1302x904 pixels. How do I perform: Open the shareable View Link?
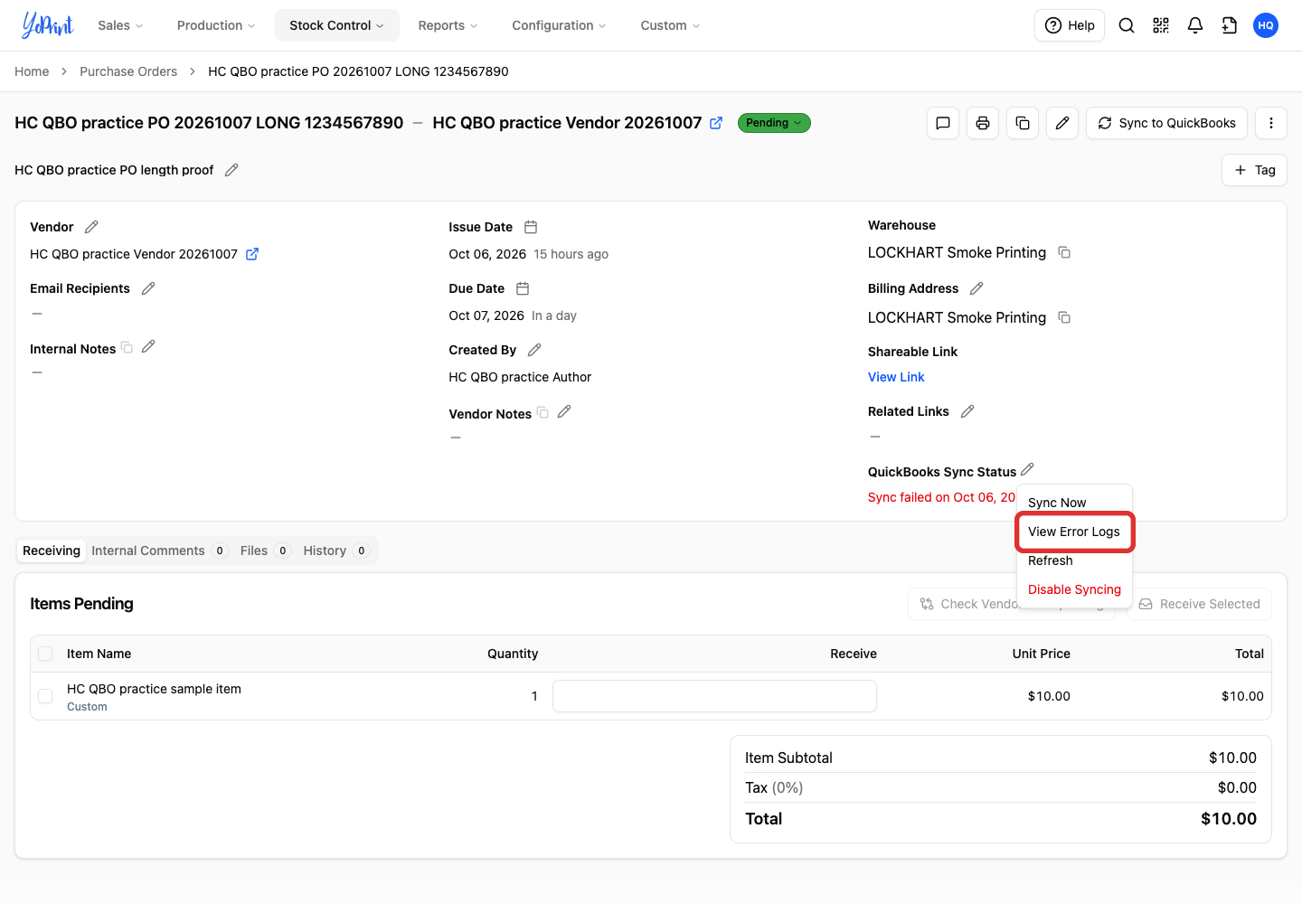(x=896, y=377)
